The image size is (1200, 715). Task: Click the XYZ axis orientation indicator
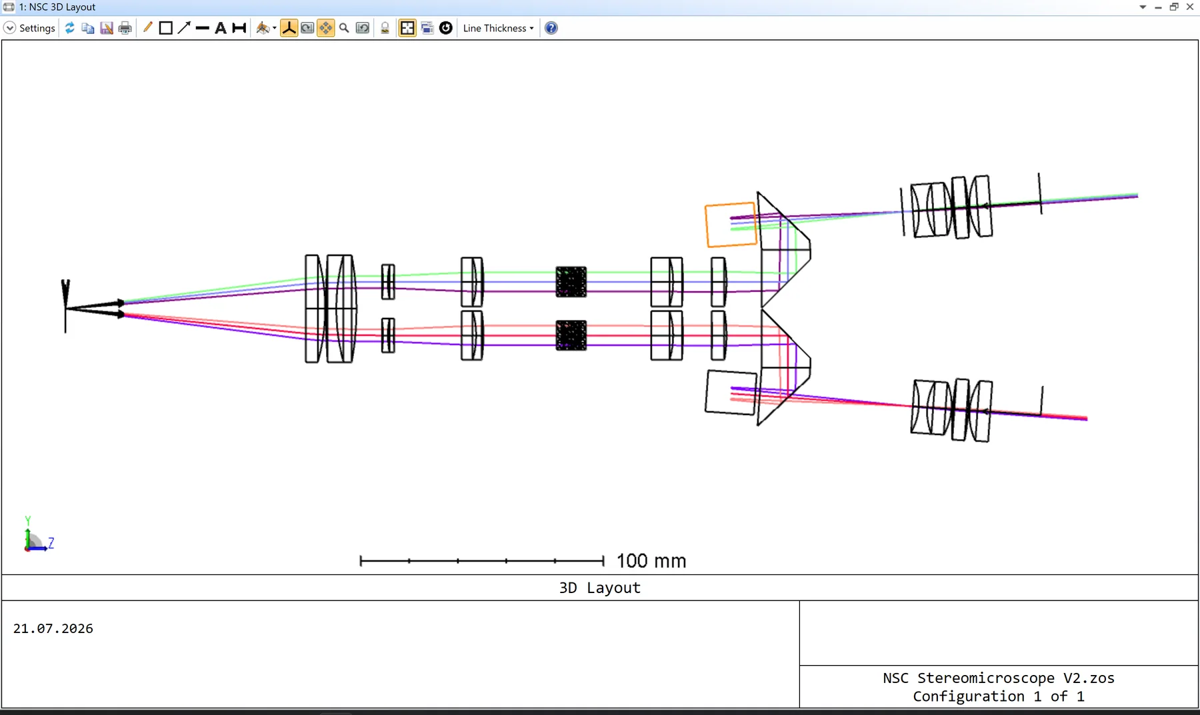coord(39,534)
